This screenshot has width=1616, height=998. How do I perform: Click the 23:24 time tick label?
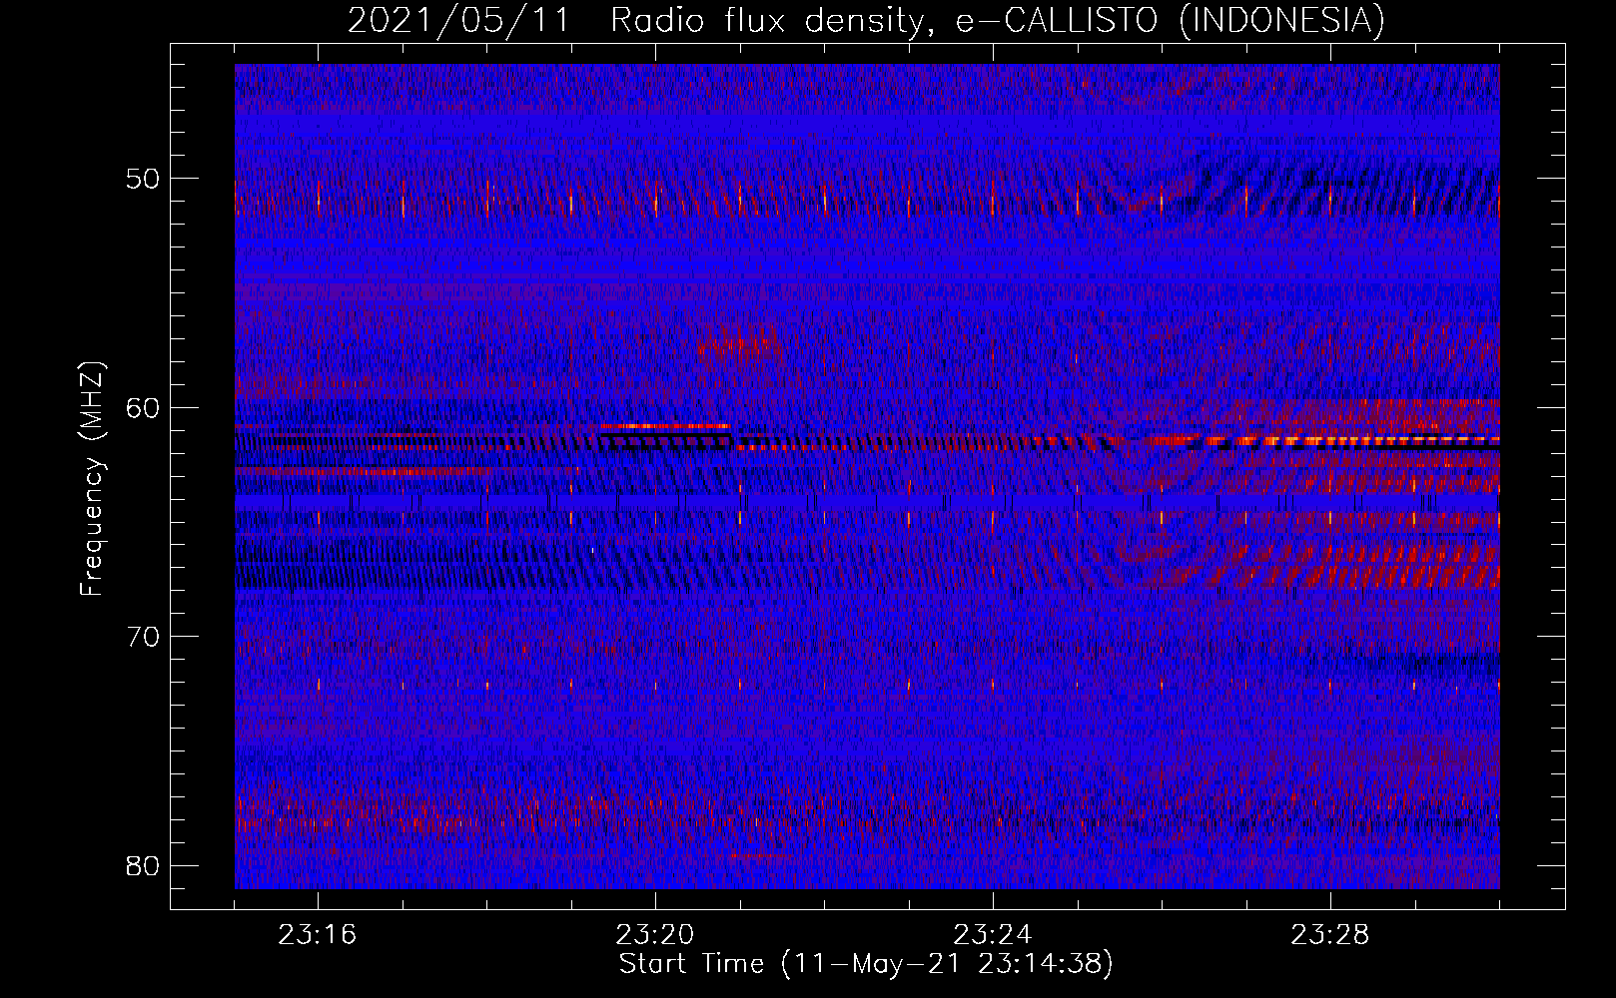point(993,935)
